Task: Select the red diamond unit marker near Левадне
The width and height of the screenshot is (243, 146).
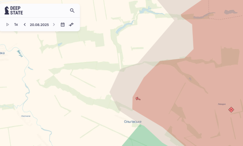Action: click(231, 109)
